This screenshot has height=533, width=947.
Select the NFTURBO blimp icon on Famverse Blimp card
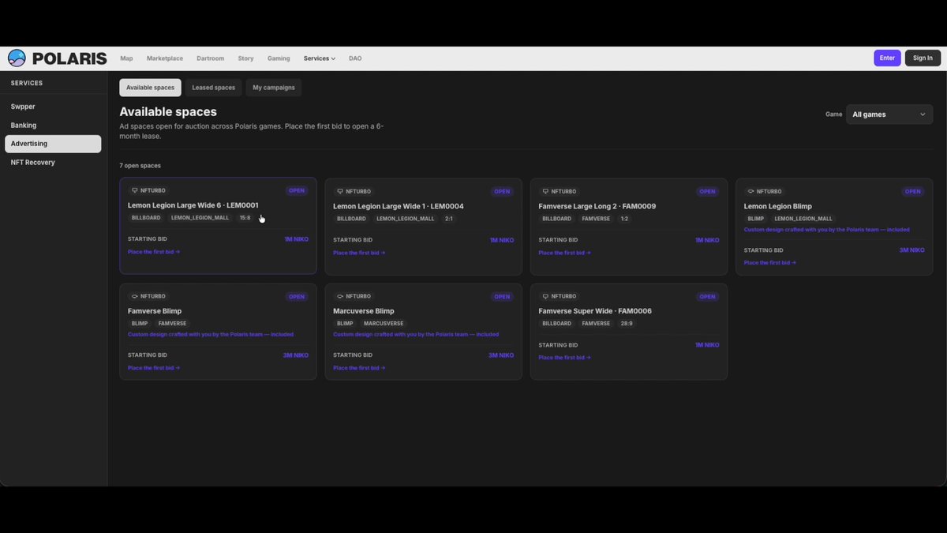click(x=135, y=296)
